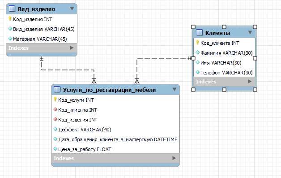Viewport: 281px width, 178px height.
Task: Click bottom-middle resize handle of Клиенты table
Action: click(224, 90)
